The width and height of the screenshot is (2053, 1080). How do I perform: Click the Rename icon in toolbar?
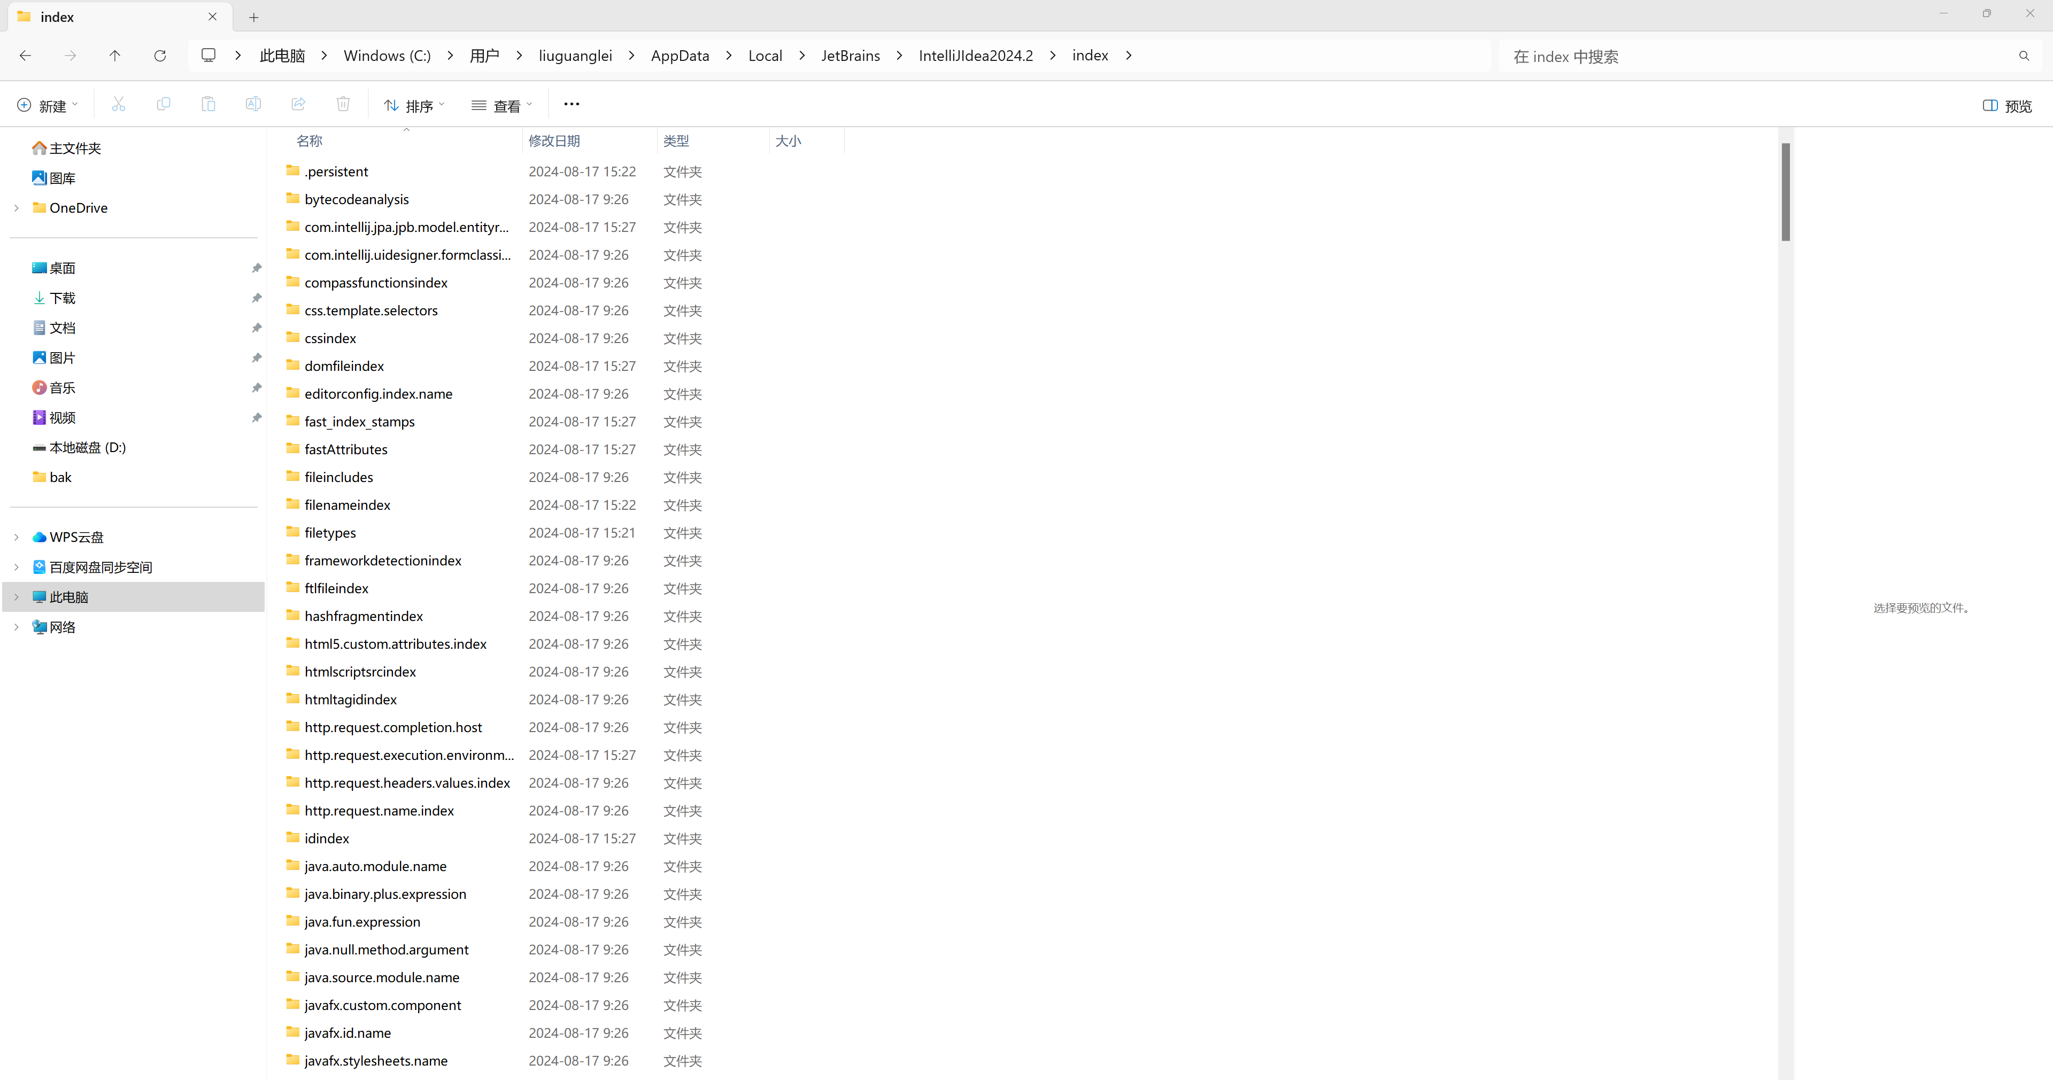pos(253,104)
